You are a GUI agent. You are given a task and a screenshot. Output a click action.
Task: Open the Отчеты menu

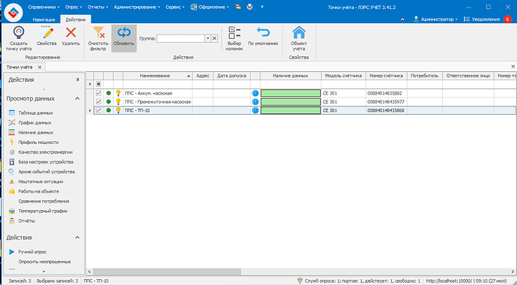coord(97,7)
